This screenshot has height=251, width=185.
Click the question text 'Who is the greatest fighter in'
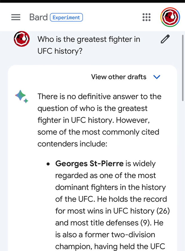click(89, 39)
